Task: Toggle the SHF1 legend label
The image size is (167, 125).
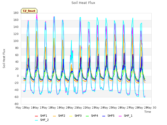Action: click(44, 116)
